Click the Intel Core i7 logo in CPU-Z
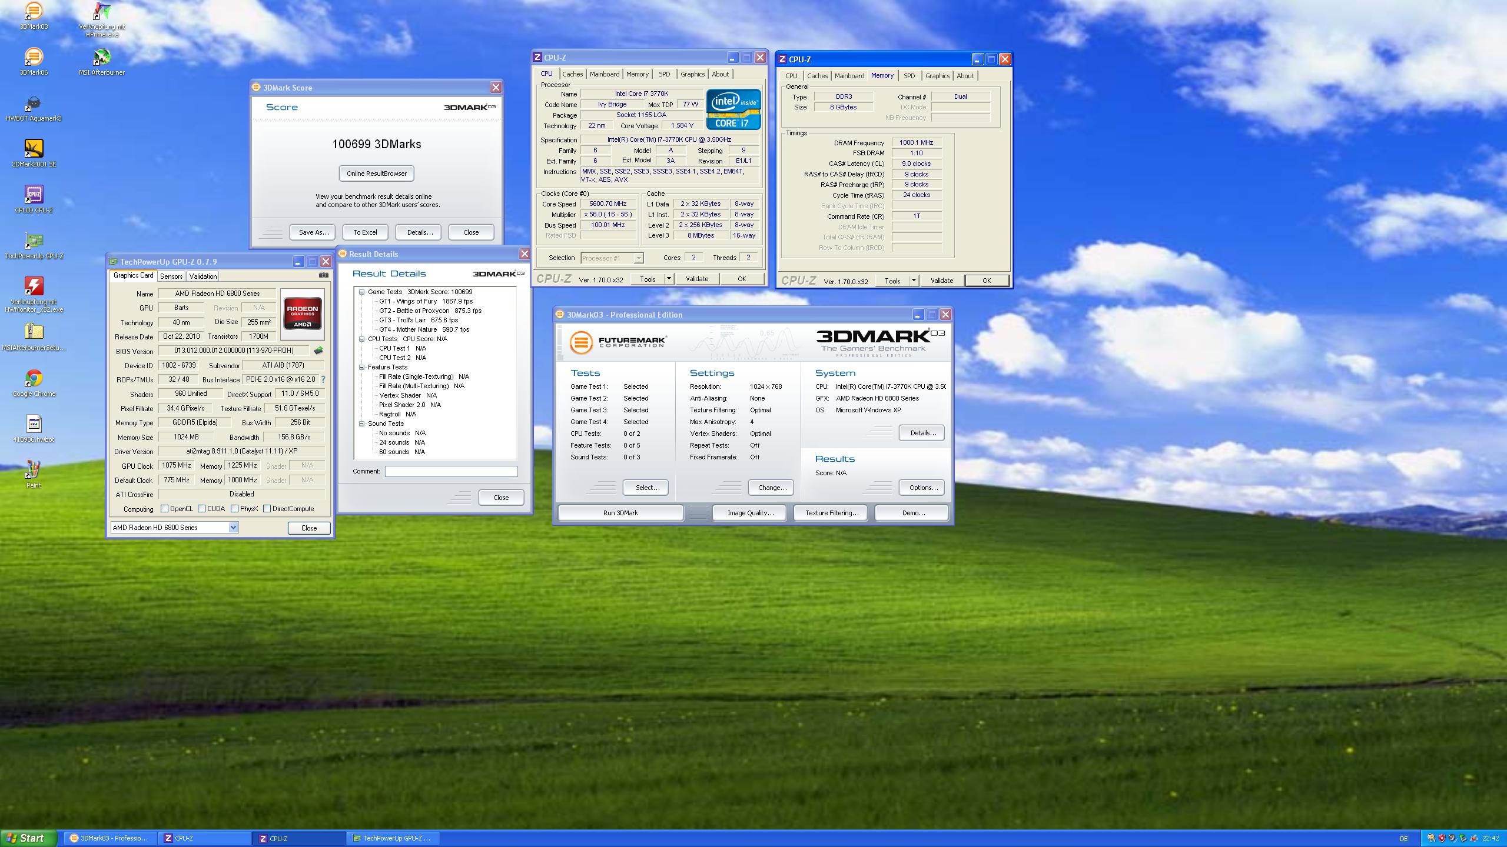1507x847 pixels. [x=733, y=109]
